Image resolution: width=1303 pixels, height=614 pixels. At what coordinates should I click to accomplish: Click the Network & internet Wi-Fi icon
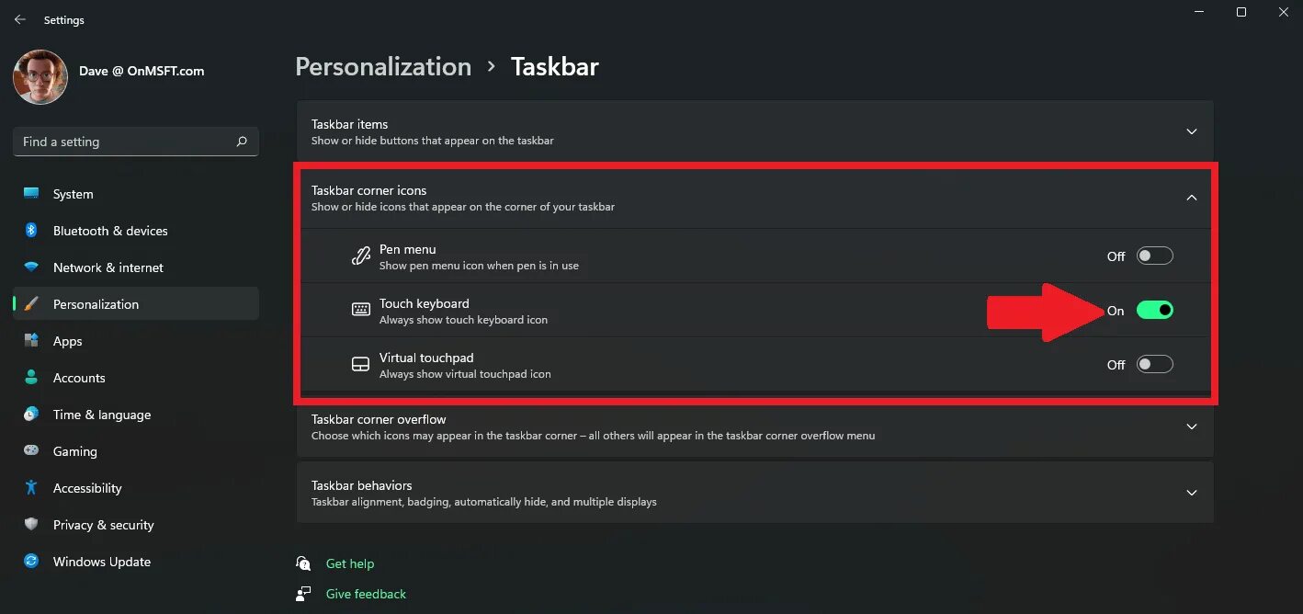pyautogui.click(x=31, y=267)
